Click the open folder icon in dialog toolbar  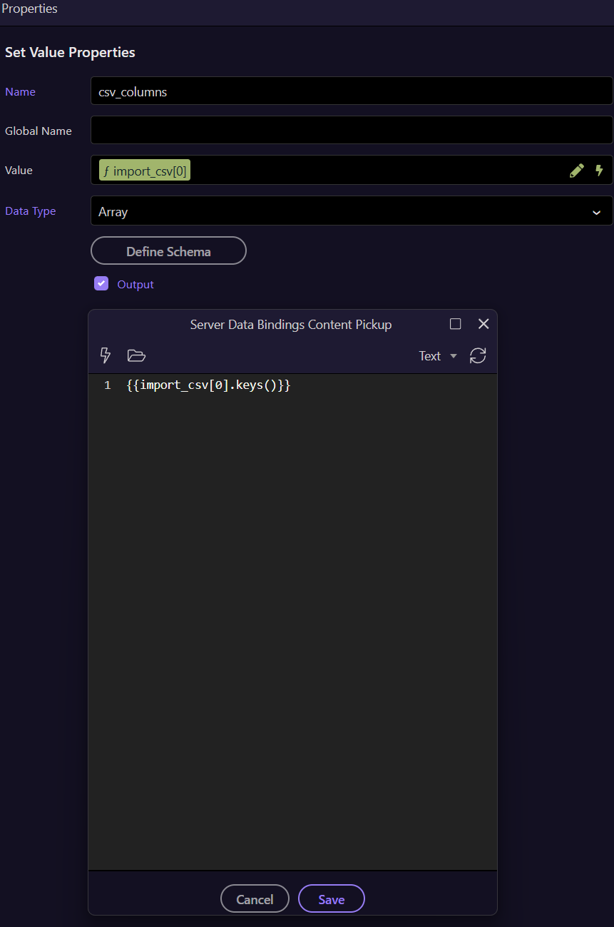[136, 355]
